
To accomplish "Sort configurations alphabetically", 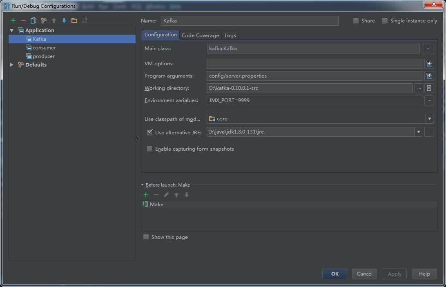I will coord(85,20).
